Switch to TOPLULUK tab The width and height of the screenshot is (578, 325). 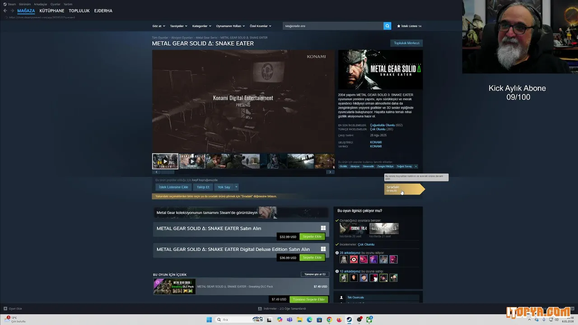coord(79,11)
